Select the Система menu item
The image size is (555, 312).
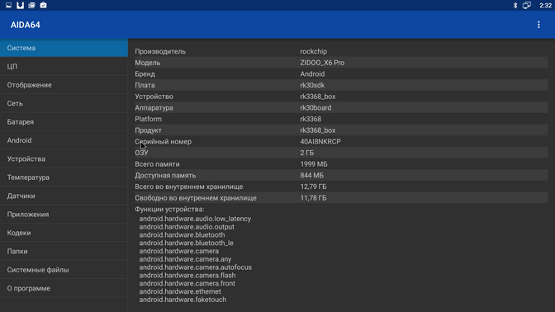[64, 48]
